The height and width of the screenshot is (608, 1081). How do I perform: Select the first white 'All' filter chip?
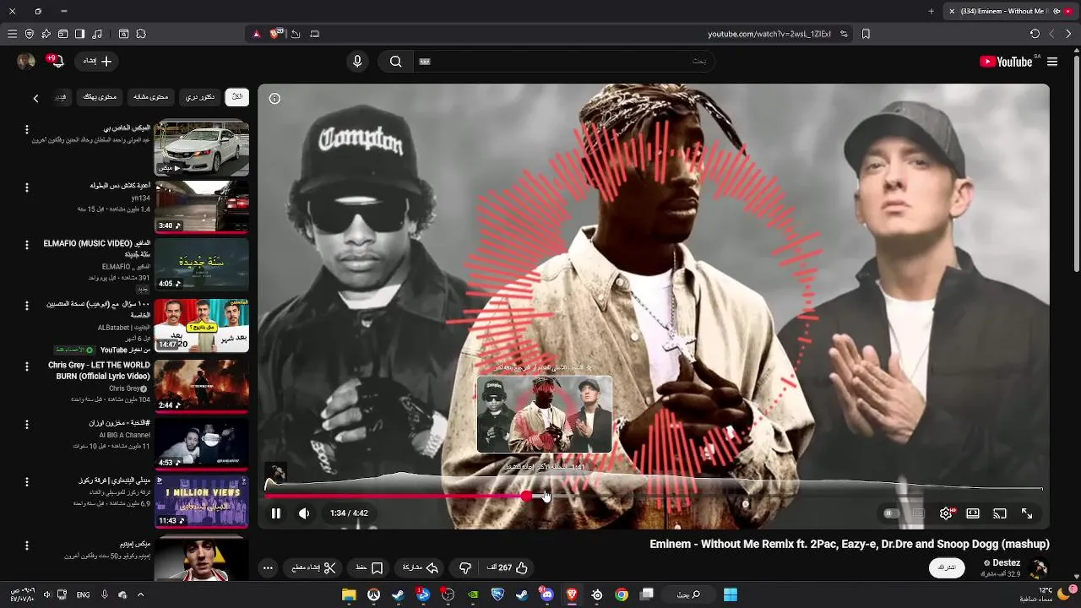click(237, 97)
